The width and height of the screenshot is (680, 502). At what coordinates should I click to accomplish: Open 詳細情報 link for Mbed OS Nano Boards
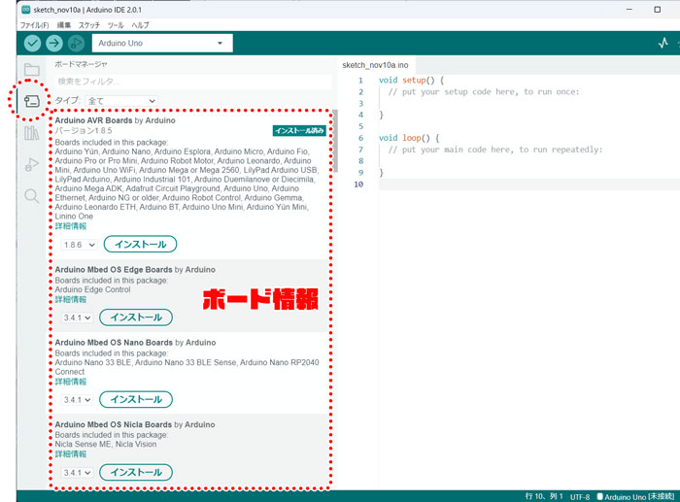pyautogui.click(x=71, y=382)
